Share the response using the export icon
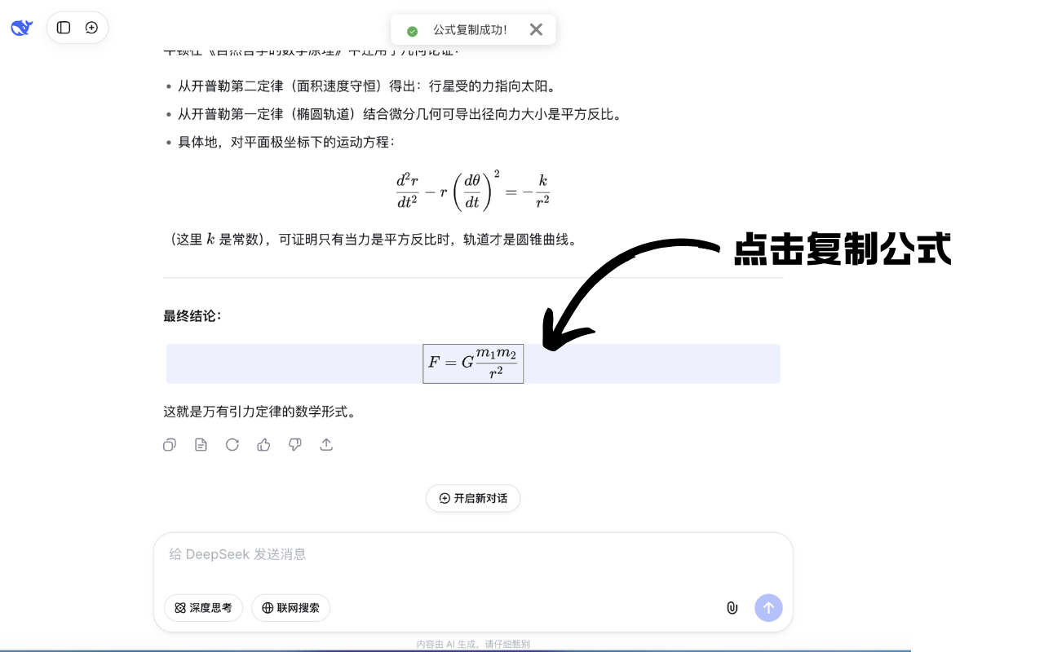 point(326,445)
